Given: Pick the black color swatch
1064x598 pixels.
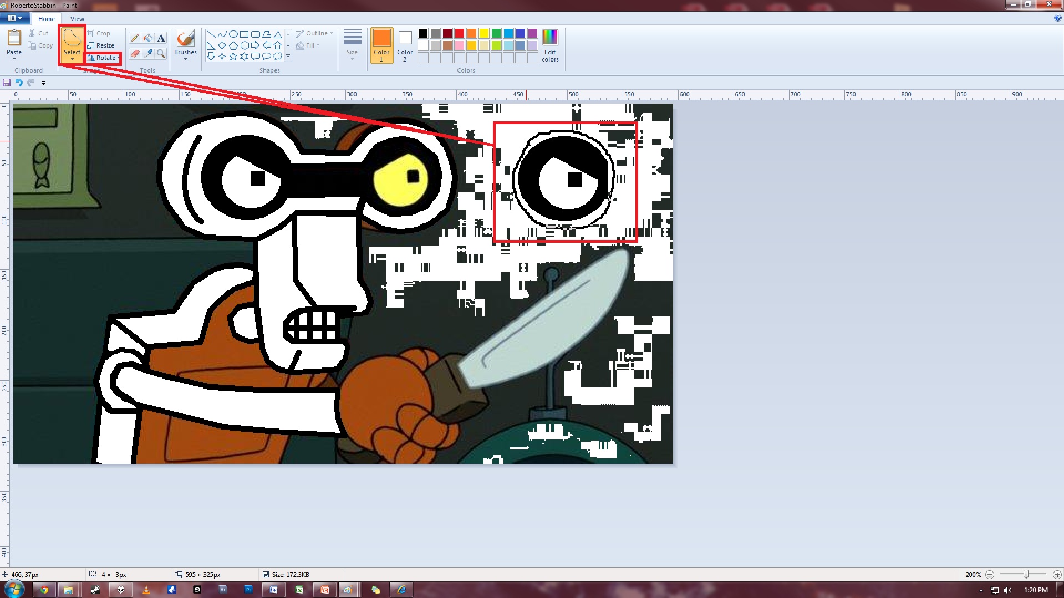Looking at the screenshot, I should (x=423, y=33).
